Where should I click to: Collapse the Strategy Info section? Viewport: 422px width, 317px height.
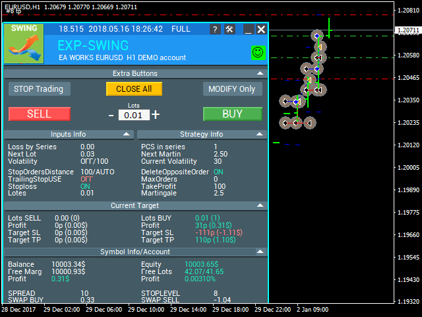click(x=260, y=134)
